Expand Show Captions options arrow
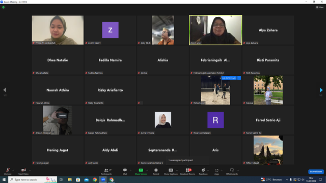This screenshot has width=326, height=183. pos(177,170)
